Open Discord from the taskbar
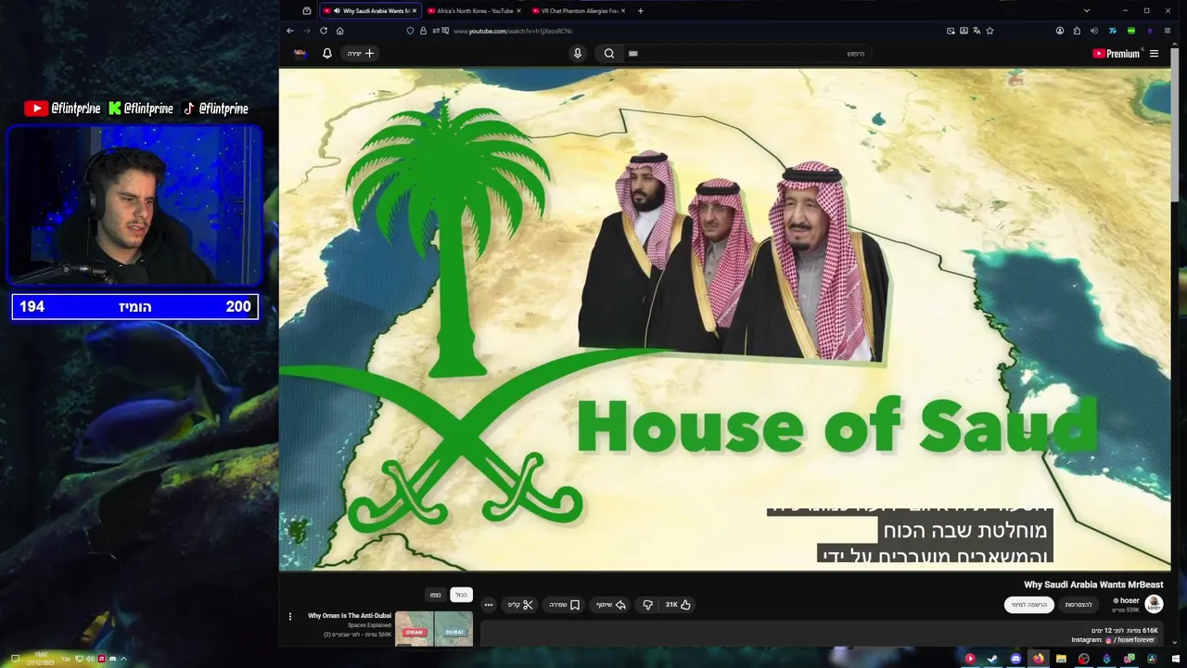 coord(1015,659)
